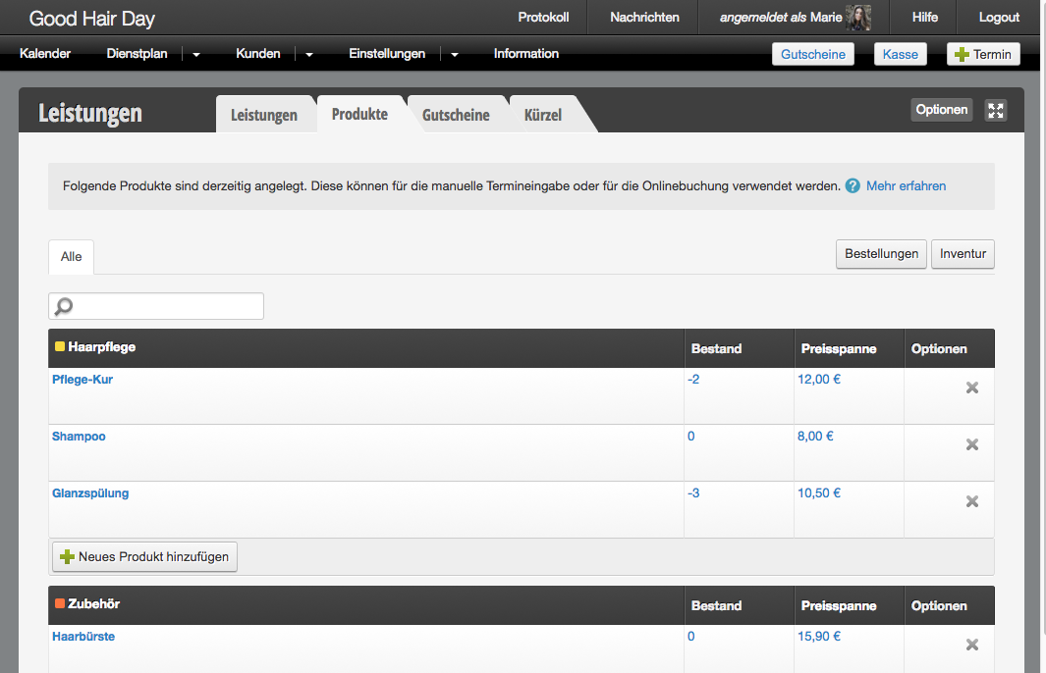Click the Neues Produkt hinzufügen button
This screenshot has height=673, width=1046.
[144, 556]
